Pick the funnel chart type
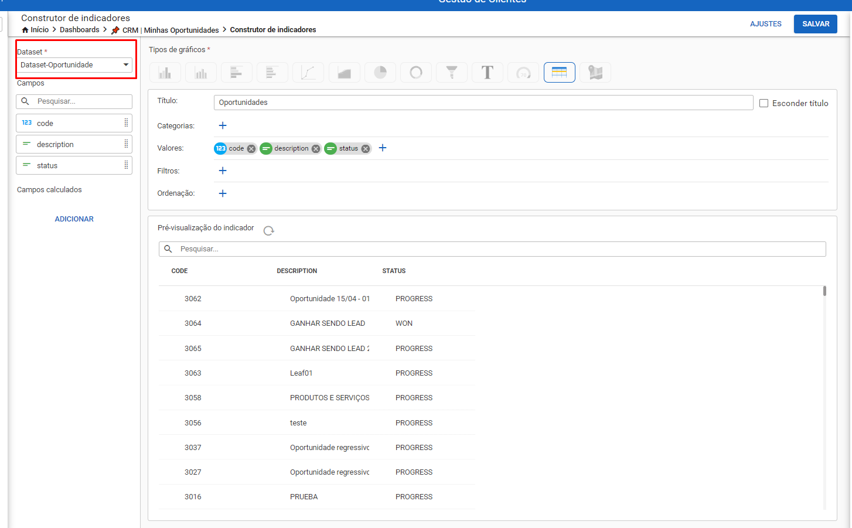Screen dimensions: 852x528 452,73
